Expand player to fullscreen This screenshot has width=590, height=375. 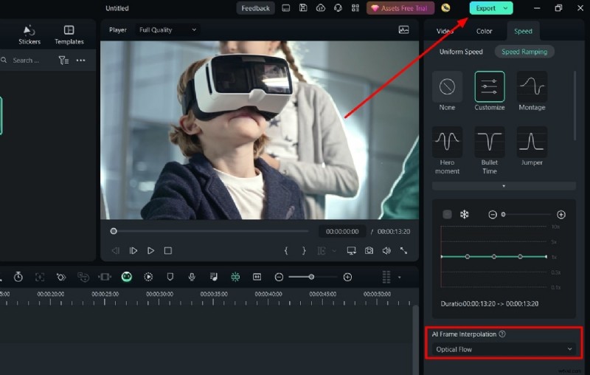coord(403,251)
